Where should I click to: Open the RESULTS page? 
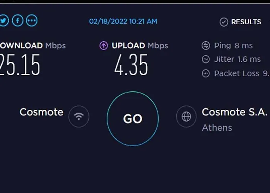pos(246,22)
